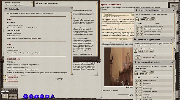
Task: Pick the blue d10 die
Action: pos(37,96)
